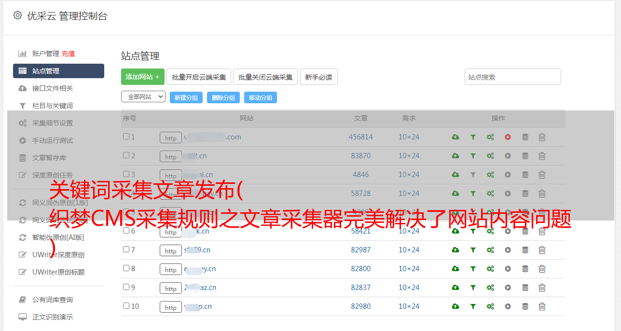This screenshot has width=621, height=331.
Task: Click the red play icon in row 1
Action: click(508, 137)
